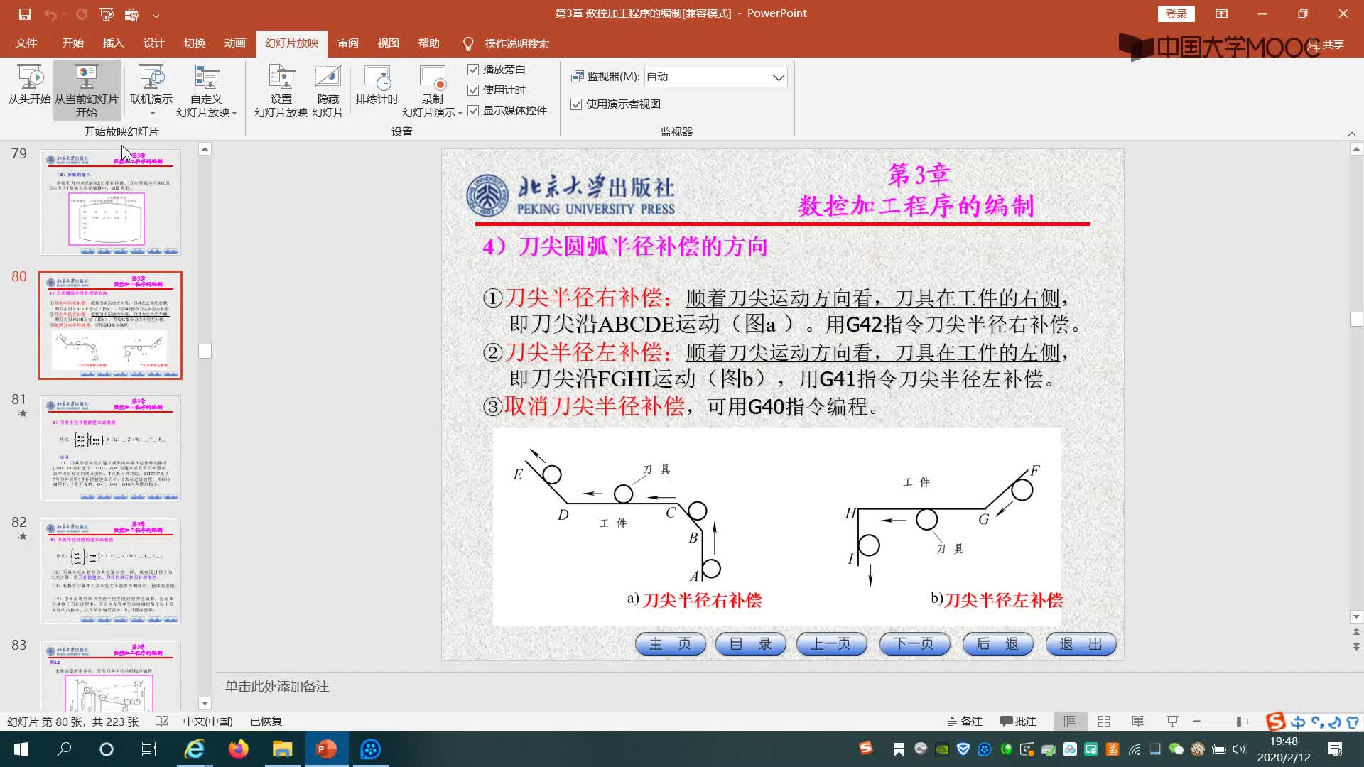Select the '幻灯片放映' ribbon tab
1364x767 pixels.
coord(291,43)
